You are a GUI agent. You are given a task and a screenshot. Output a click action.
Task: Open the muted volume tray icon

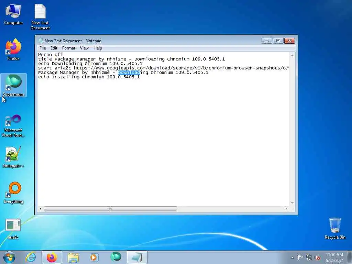pyautogui.click(x=317, y=257)
